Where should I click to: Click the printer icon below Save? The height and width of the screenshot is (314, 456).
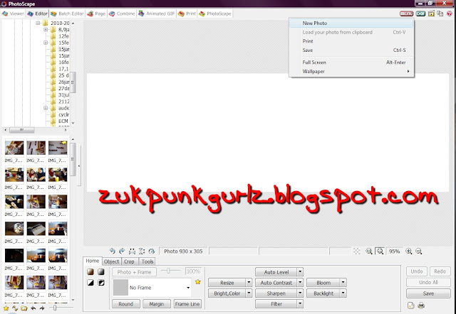(421, 305)
